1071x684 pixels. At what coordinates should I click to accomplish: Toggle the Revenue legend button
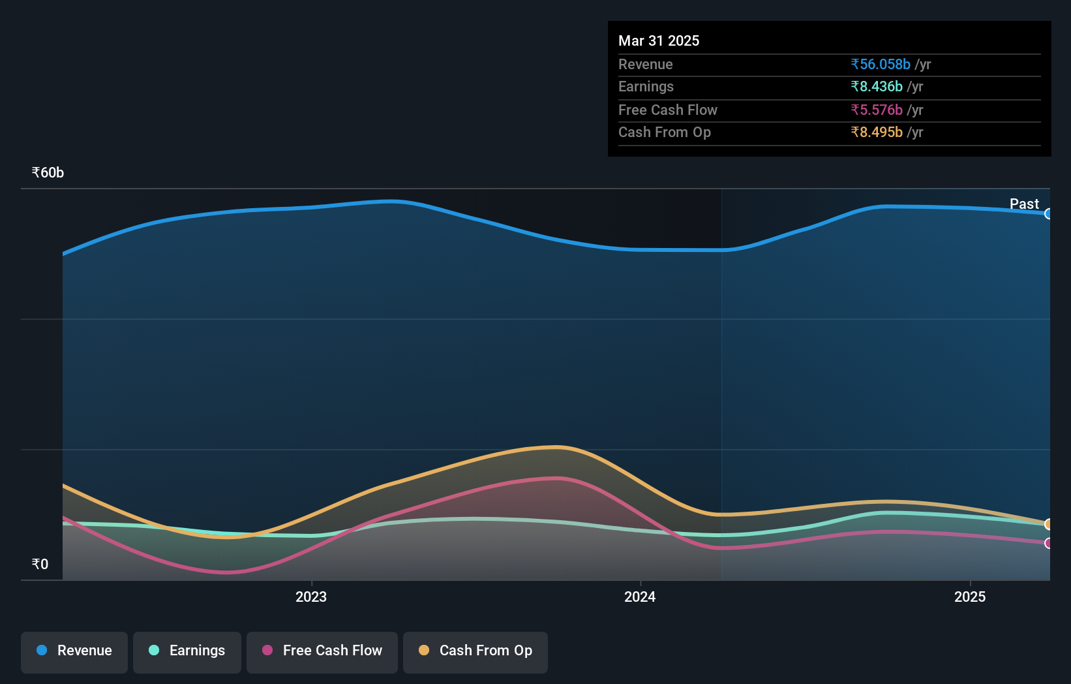pos(74,652)
